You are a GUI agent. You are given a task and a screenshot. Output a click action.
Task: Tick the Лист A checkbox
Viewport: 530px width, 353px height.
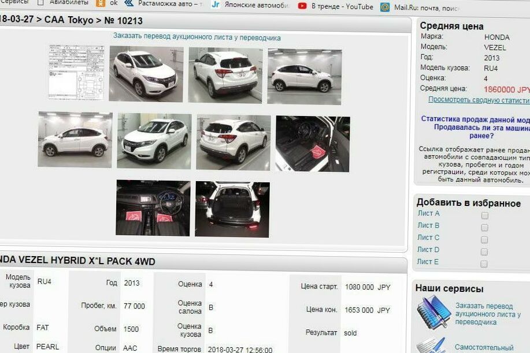tap(485, 215)
